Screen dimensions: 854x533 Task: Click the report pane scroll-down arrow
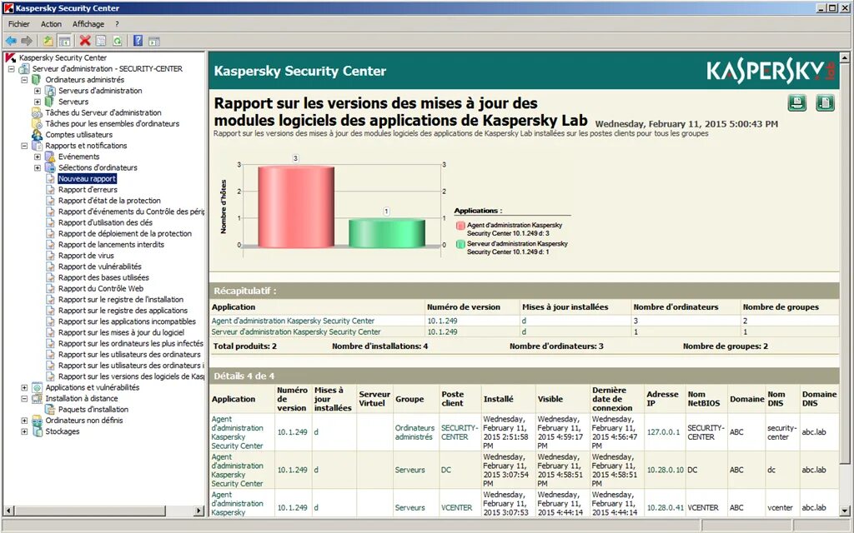click(x=845, y=511)
